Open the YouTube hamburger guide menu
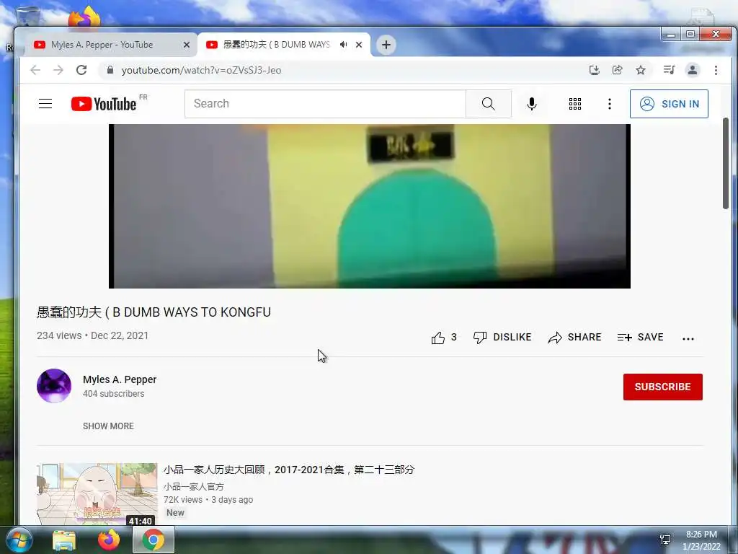The width and height of the screenshot is (738, 554). tap(45, 104)
